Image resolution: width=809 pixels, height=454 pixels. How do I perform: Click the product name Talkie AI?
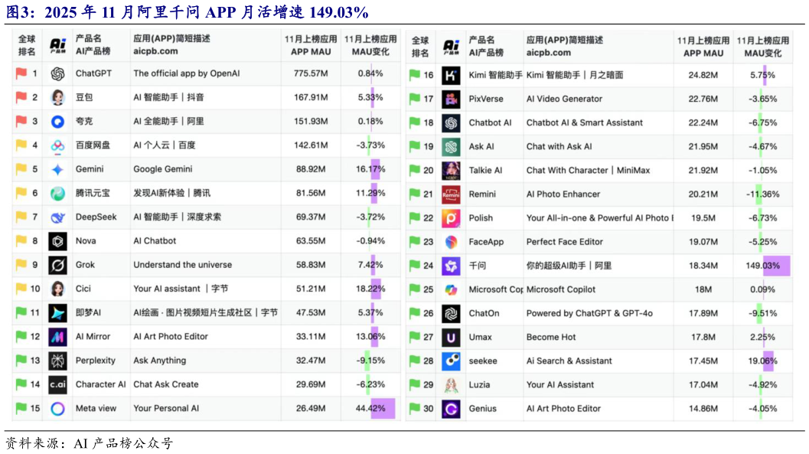pos(485,171)
